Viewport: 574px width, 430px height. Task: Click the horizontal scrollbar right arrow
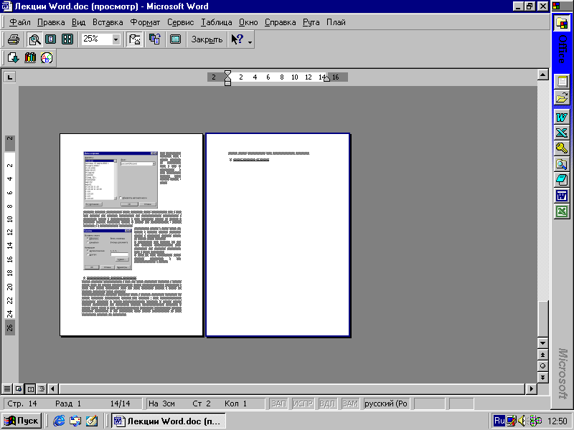(x=531, y=388)
